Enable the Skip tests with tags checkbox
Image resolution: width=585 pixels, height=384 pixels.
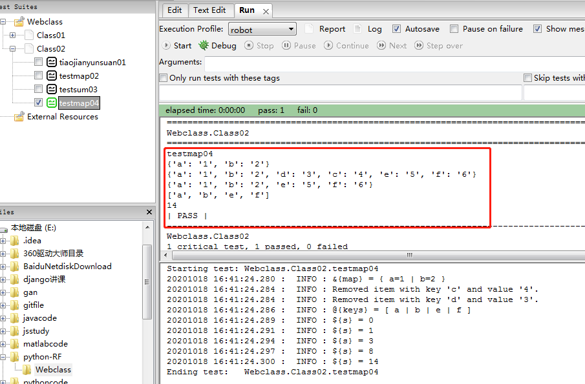pyautogui.click(x=527, y=78)
